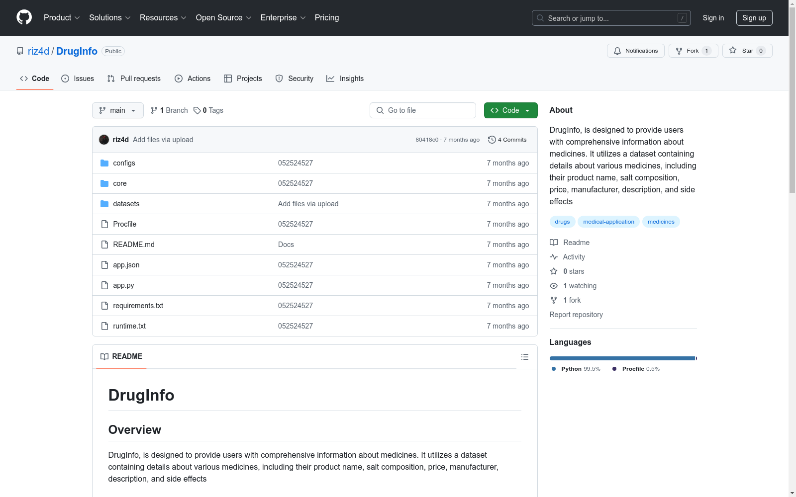Switch to the Issues tab
The height and width of the screenshot is (497, 796).
coord(78,79)
